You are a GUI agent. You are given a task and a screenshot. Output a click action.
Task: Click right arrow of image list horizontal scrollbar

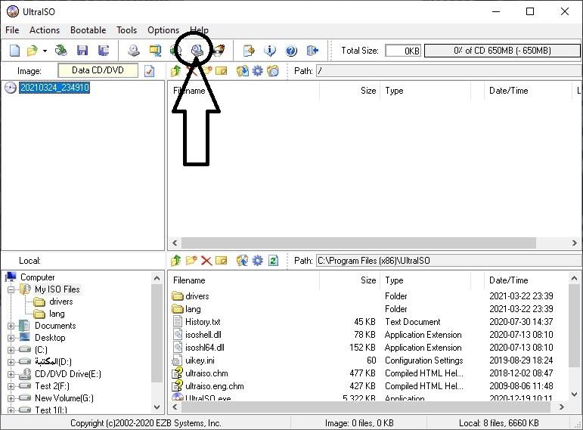[x=575, y=243]
